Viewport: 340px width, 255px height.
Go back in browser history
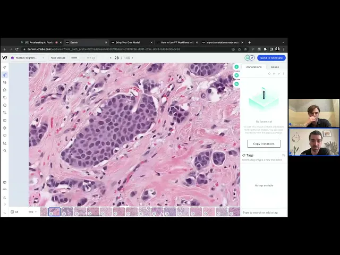(x=5, y=49)
